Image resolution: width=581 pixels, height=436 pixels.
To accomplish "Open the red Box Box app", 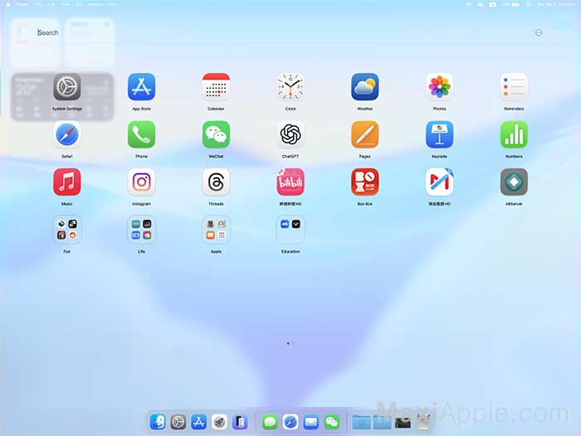I will [365, 182].
